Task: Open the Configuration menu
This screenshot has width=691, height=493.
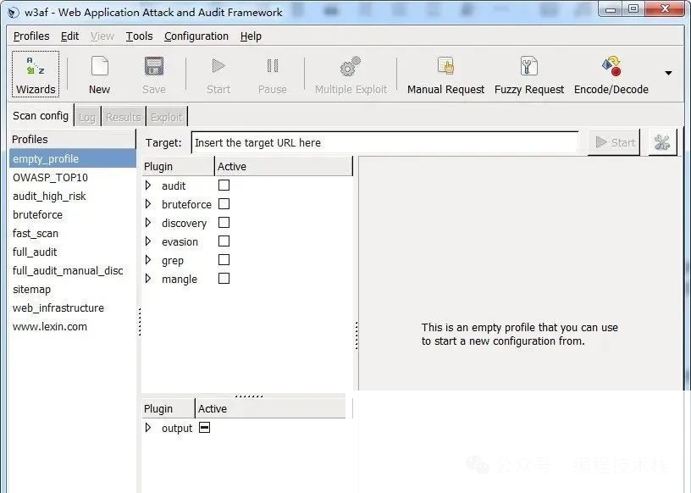Action: click(196, 36)
